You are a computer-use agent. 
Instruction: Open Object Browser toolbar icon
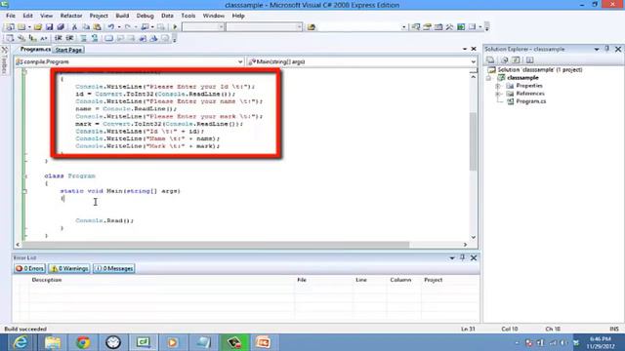tap(438, 27)
